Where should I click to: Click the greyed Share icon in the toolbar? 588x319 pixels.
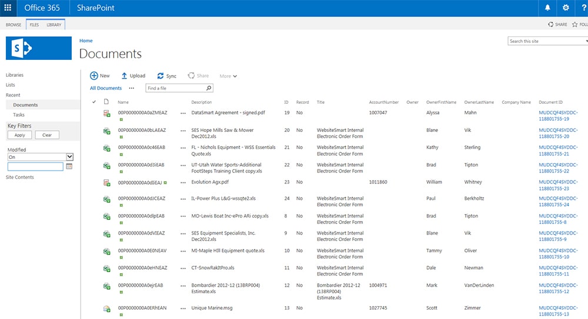click(191, 76)
